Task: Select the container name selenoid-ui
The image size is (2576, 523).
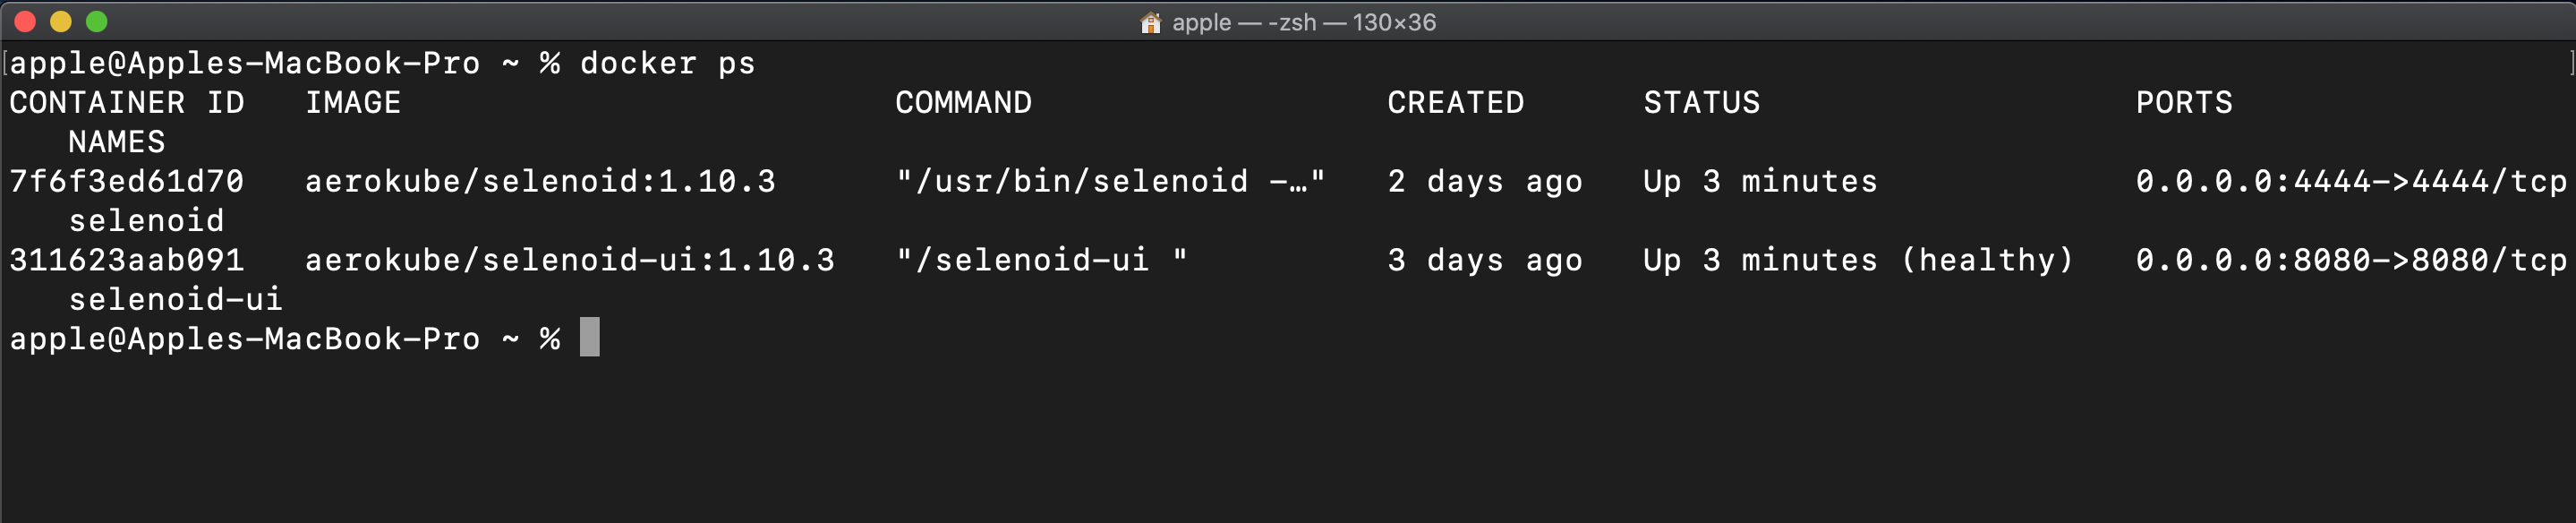Action: click(175, 299)
